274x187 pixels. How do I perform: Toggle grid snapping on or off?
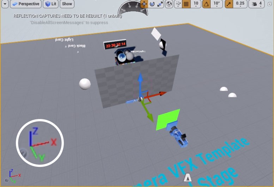point(186,4)
